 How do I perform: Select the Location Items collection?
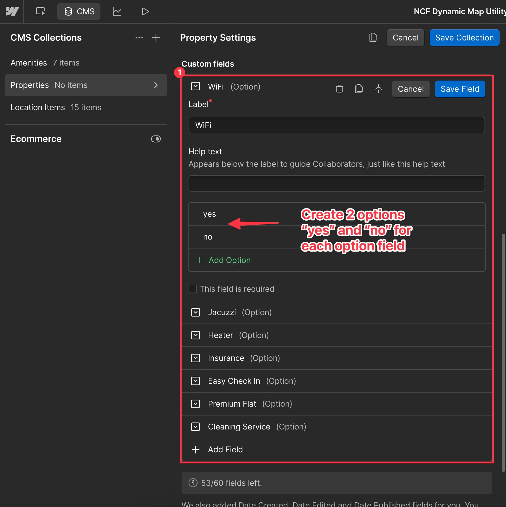click(86, 107)
